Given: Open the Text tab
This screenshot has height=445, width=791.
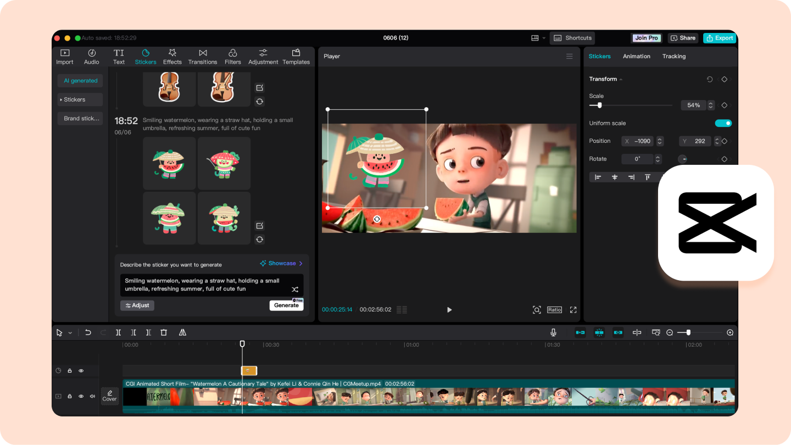Looking at the screenshot, I should [x=119, y=57].
